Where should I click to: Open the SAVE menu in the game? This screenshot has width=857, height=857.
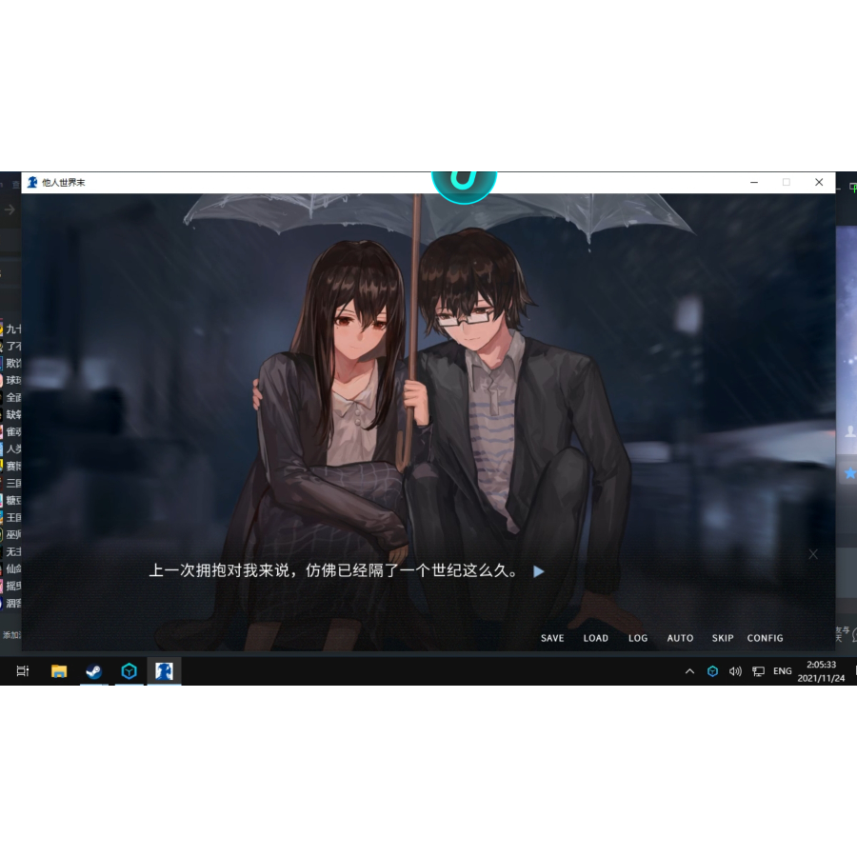click(552, 638)
